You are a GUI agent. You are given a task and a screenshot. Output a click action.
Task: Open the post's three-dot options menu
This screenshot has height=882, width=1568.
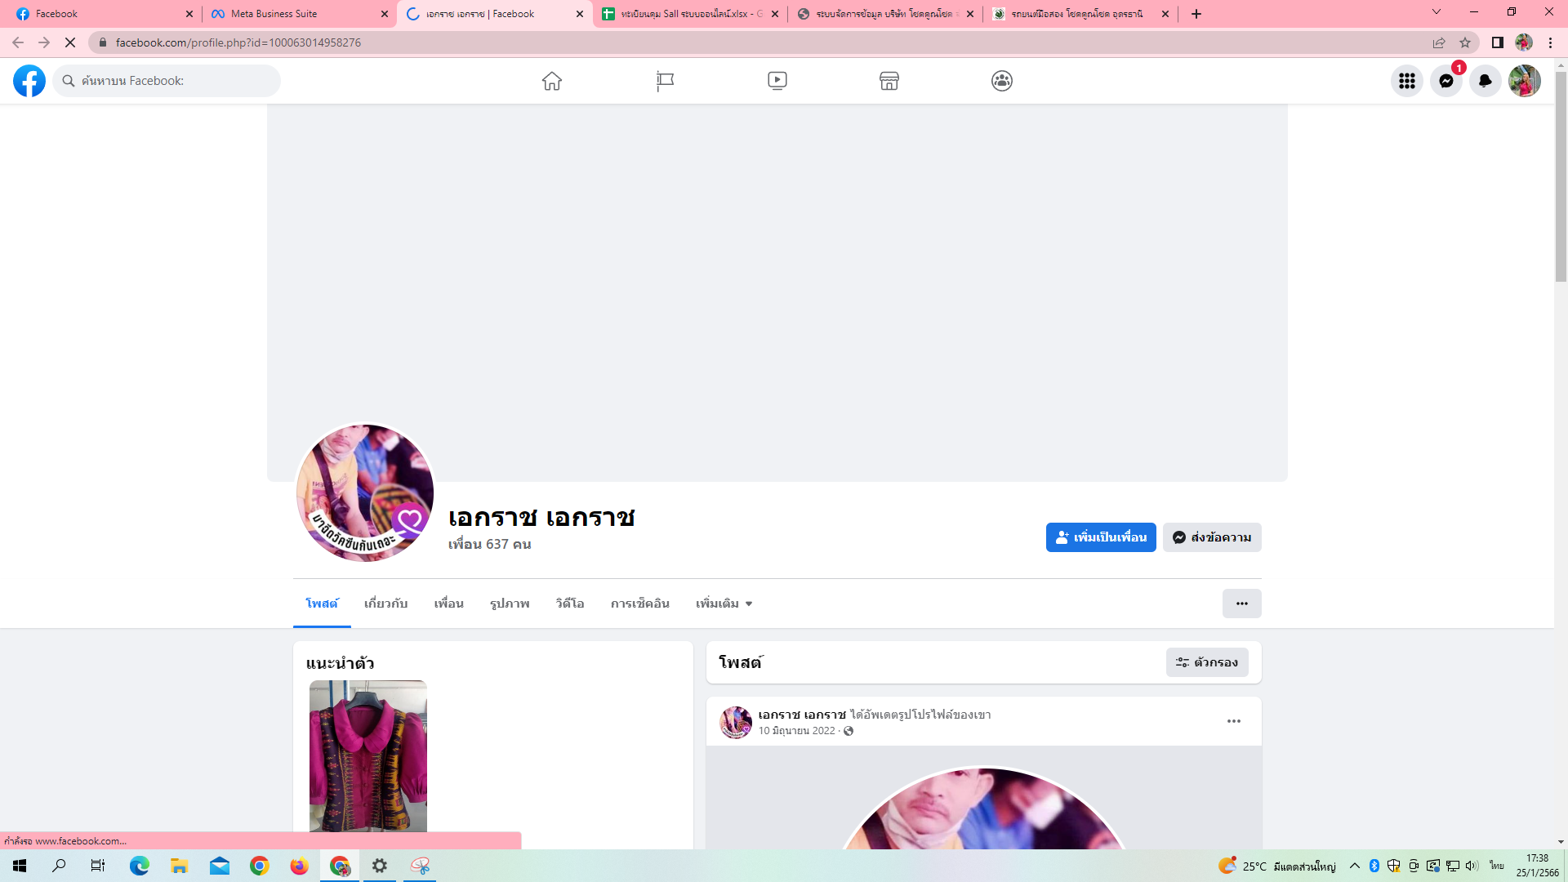(1233, 721)
